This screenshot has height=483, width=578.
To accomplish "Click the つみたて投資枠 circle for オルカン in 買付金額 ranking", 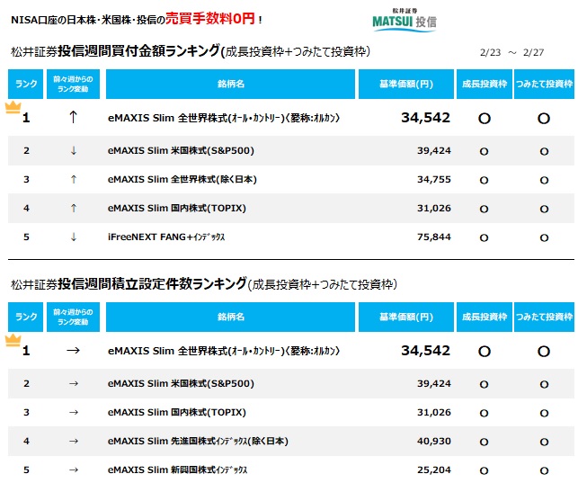I will [544, 119].
